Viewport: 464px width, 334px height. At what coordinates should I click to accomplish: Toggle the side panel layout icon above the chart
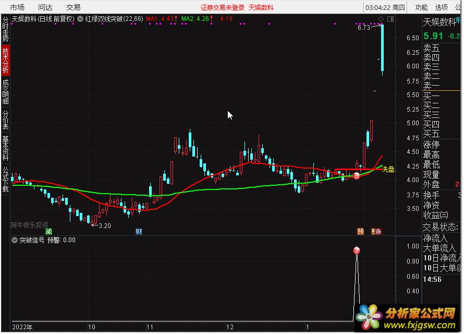[390, 19]
